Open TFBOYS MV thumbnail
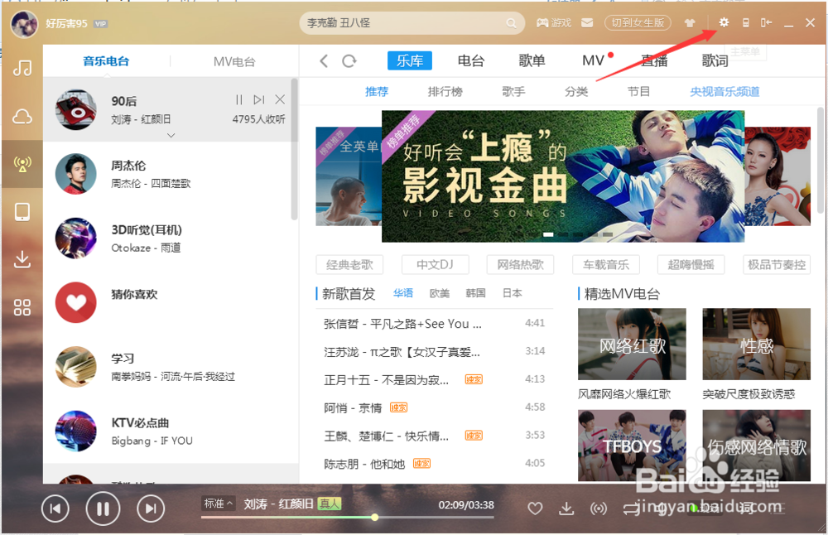The width and height of the screenshot is (828, 535). (x=632, y=446)
